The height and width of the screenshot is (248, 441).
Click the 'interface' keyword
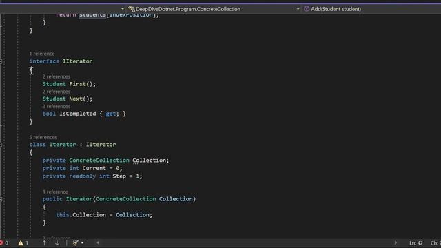point(44,61)
